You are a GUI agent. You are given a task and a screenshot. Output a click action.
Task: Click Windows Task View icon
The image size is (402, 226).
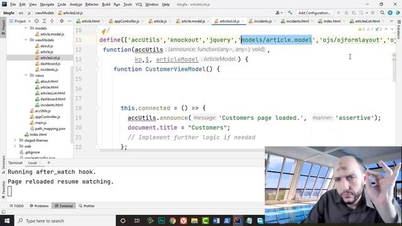pyautogui.click(x=137, y=220)
